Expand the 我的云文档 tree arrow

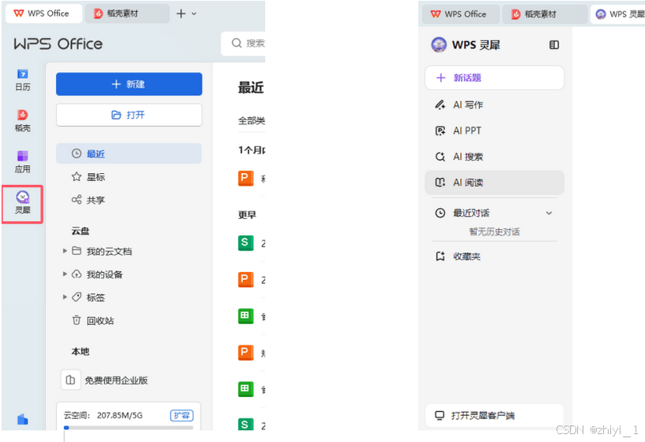pyautogui.click(x=65, y=251)
